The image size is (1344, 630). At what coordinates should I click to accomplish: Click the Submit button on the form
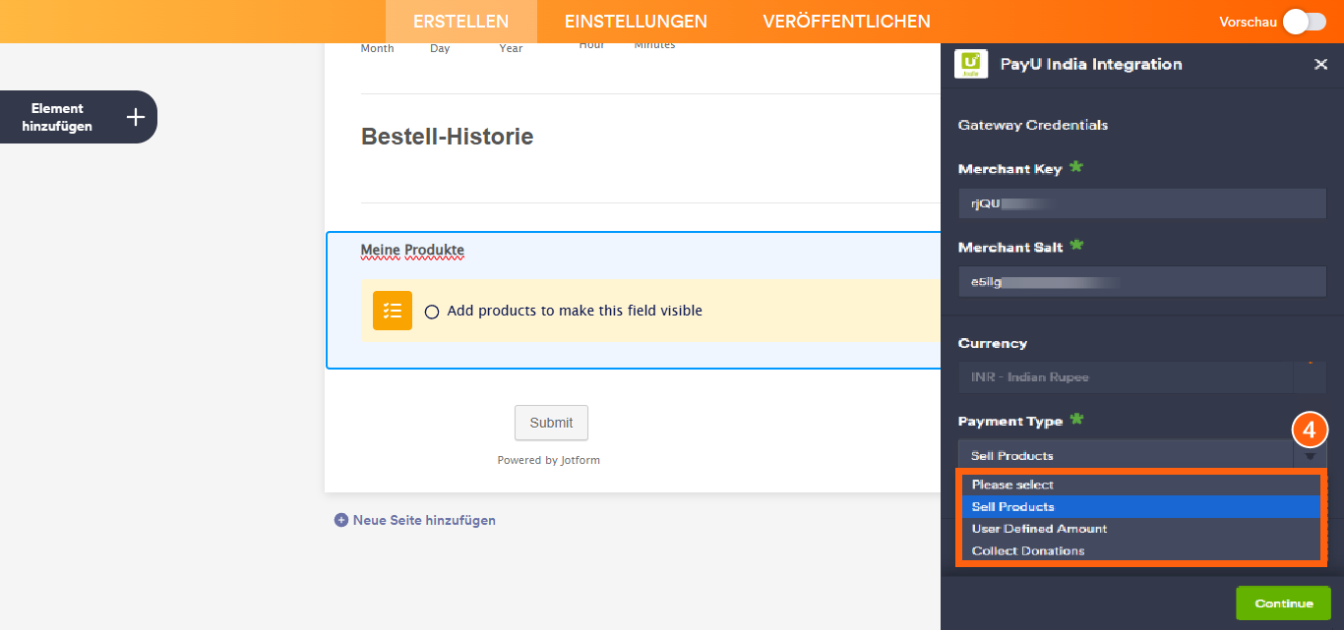pyautogui.click(x=551, y=423)
